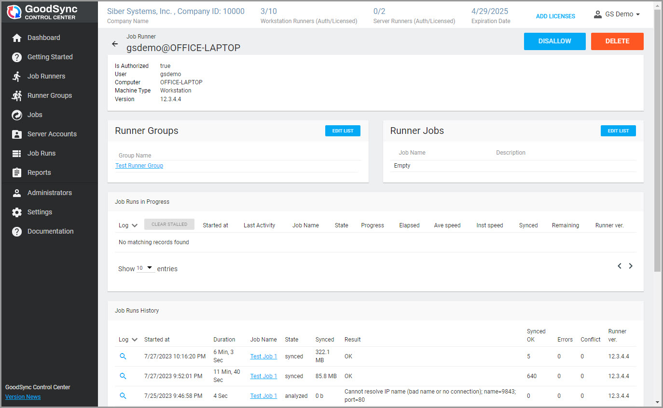Click the back arrow beside Job Runner

pyautogui.click(x=115, y=44)
